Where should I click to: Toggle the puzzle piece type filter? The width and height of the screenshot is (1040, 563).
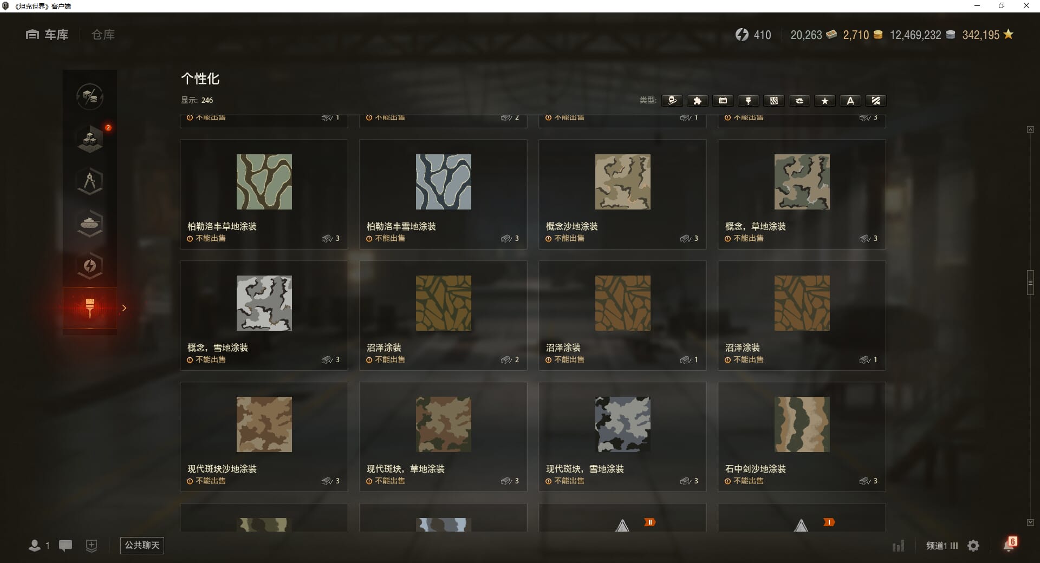coord(697,101)
